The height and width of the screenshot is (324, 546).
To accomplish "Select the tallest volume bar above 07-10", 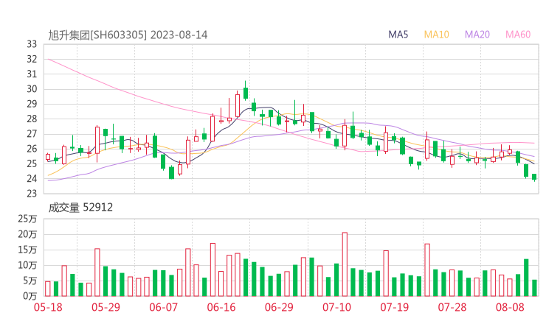I will click(345, 264).
